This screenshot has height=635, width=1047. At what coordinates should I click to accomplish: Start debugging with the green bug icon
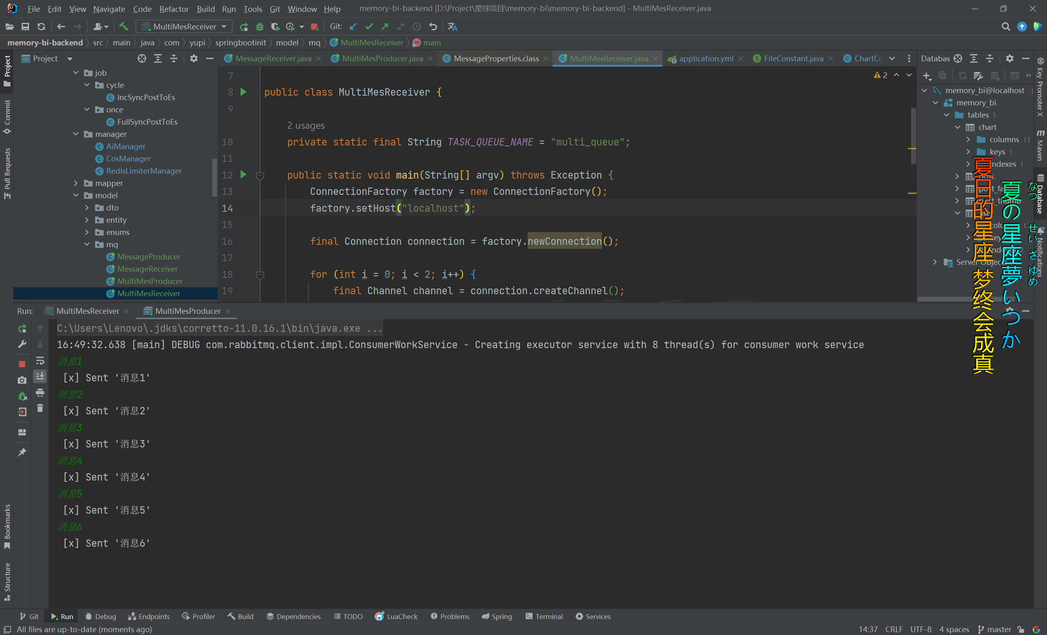pos(259,27)
